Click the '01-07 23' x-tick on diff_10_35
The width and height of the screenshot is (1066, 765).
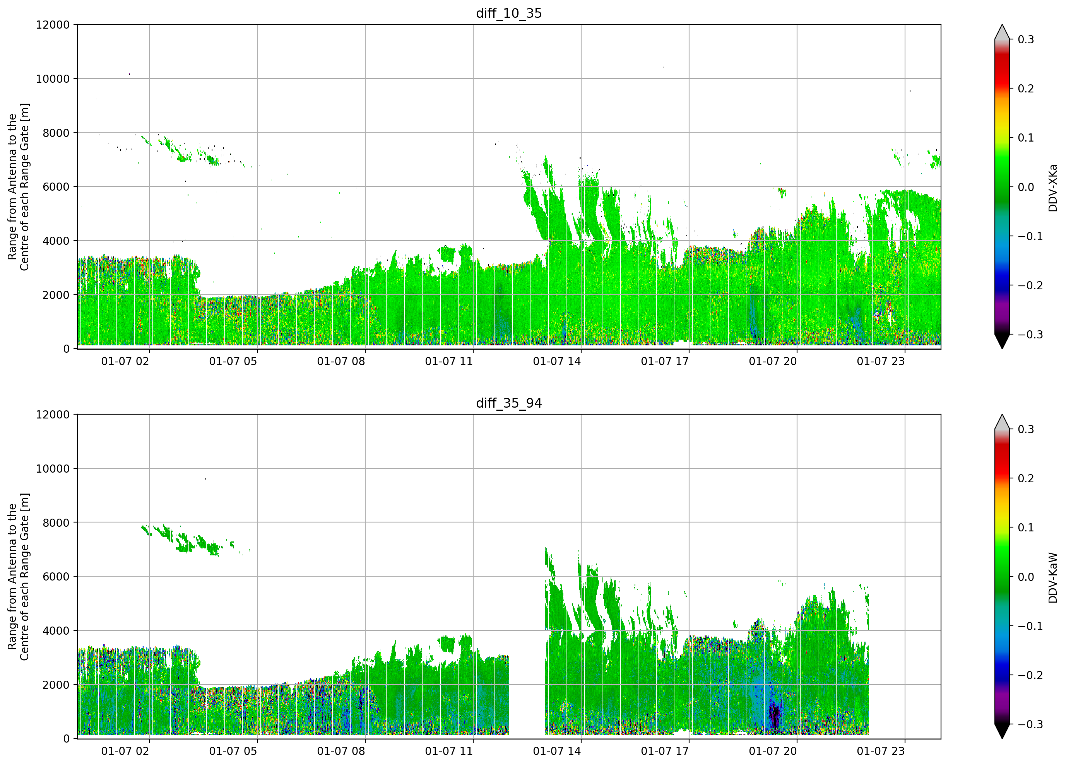click(x=881, y=361)
